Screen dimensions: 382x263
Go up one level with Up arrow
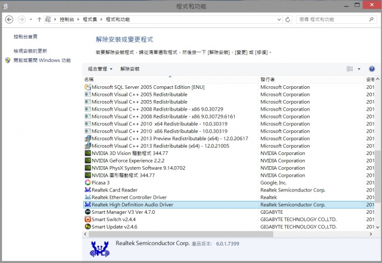click(x=39, y=20)
